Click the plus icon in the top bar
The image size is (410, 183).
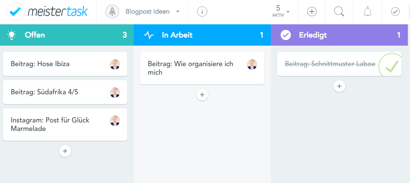[x=312, y=12]
